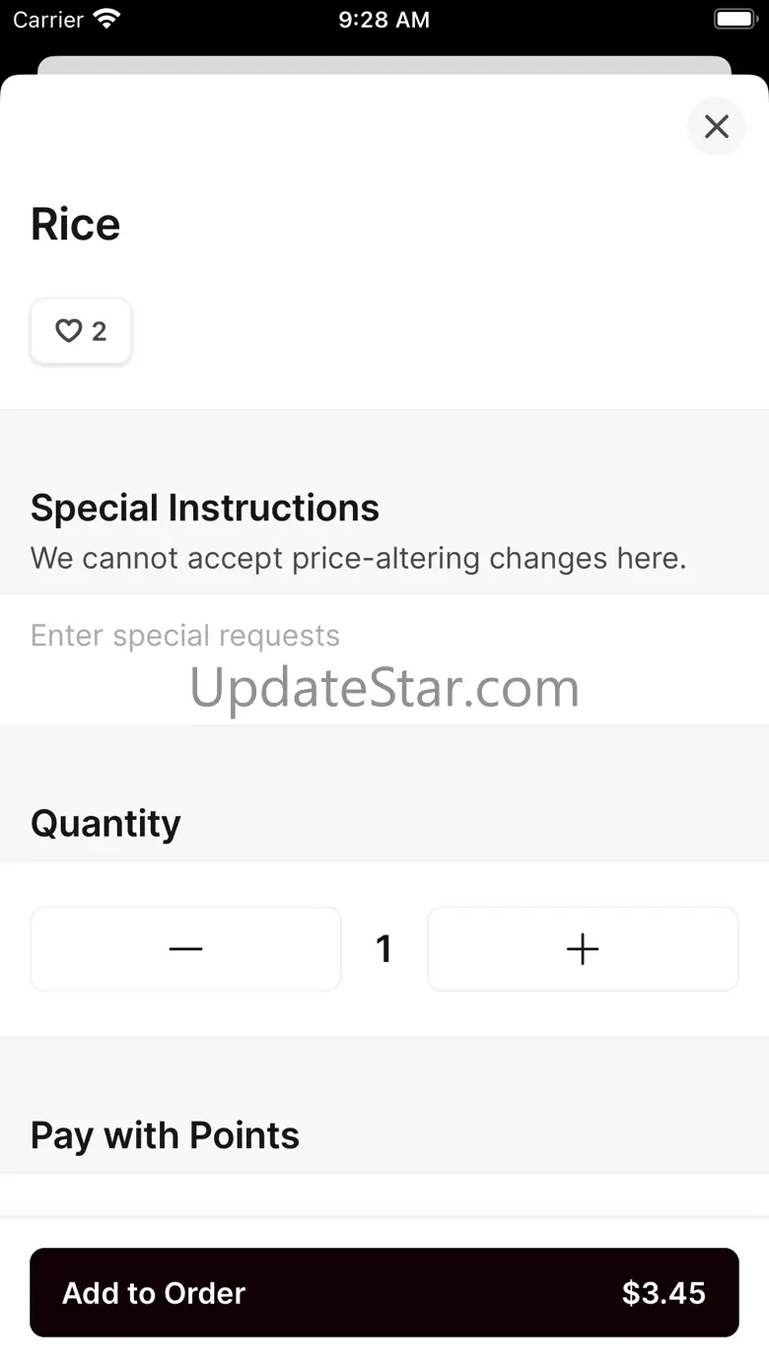Tap the Quantity section heading
Viewport: 769px width, 1367px height.
(x=105, y=823)
